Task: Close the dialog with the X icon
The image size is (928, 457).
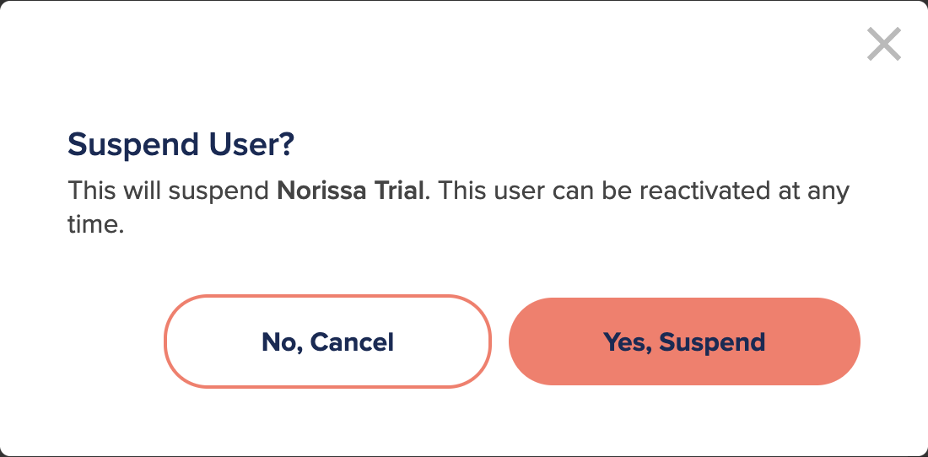Action: pyautogui.click(x=883, y=44)
